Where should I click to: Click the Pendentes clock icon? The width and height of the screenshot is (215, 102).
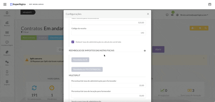tap(52, 88)
